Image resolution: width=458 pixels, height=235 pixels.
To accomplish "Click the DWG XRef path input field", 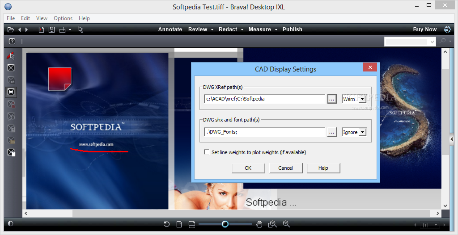I will tap(265, 99).
